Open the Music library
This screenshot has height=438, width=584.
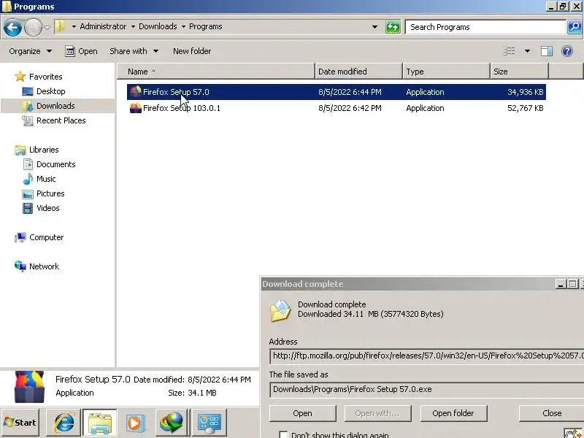pyautogui.click(x=39, y=179)
